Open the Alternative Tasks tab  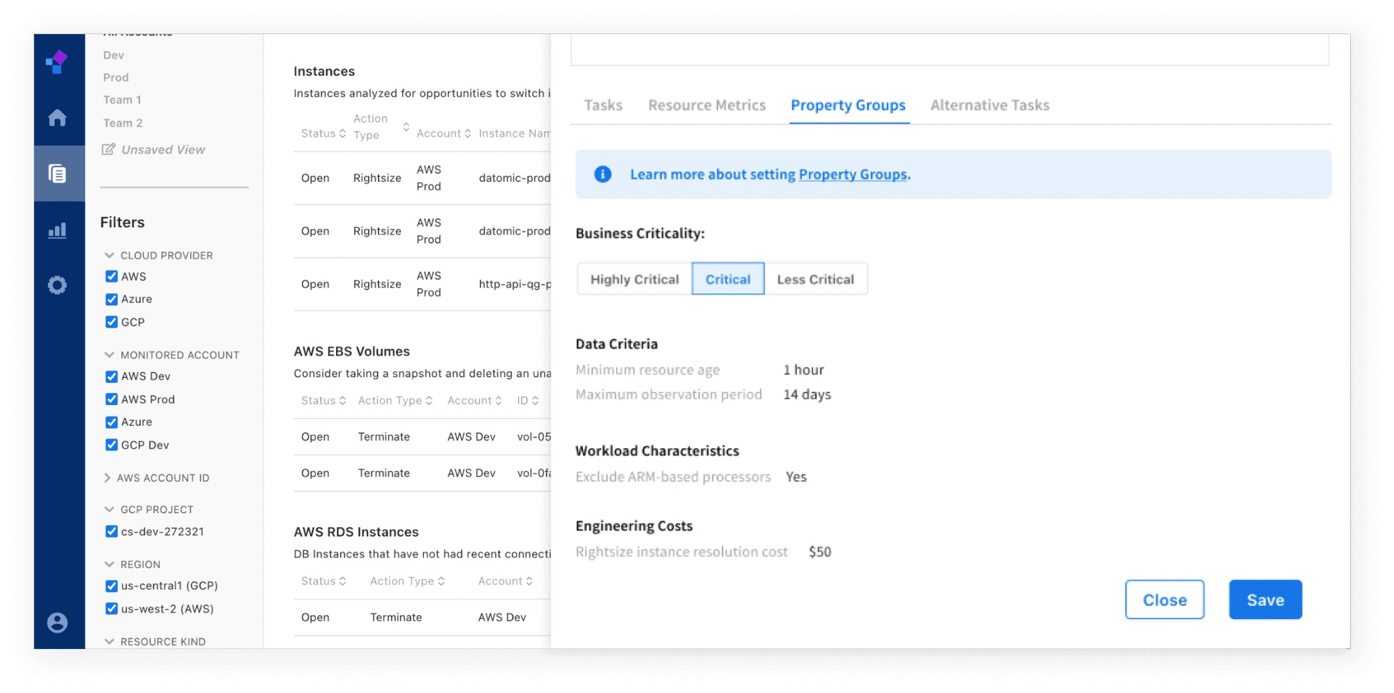989,105
